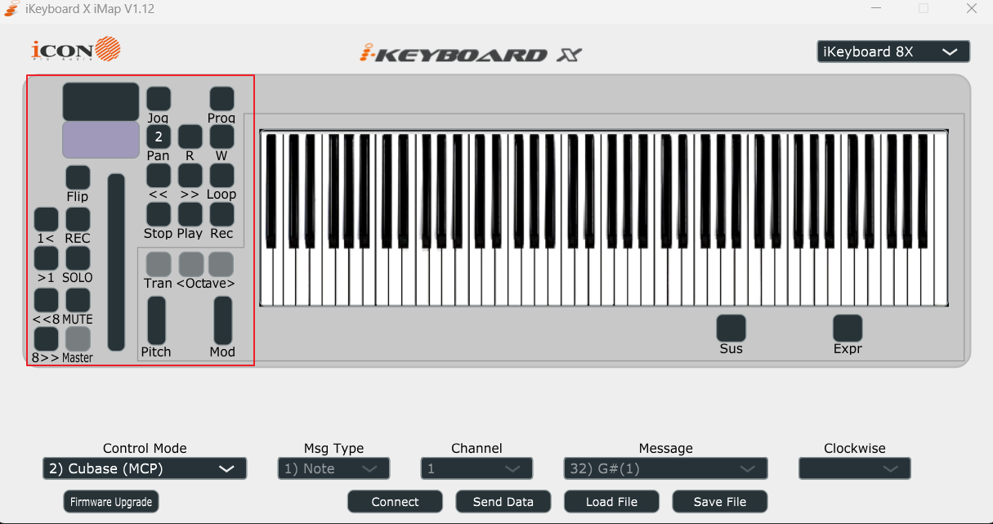Select the >> fast-forward button

click(x=190, y=175)
